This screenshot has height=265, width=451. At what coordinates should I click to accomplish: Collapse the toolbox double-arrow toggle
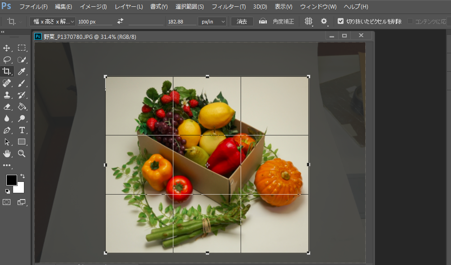3,32
